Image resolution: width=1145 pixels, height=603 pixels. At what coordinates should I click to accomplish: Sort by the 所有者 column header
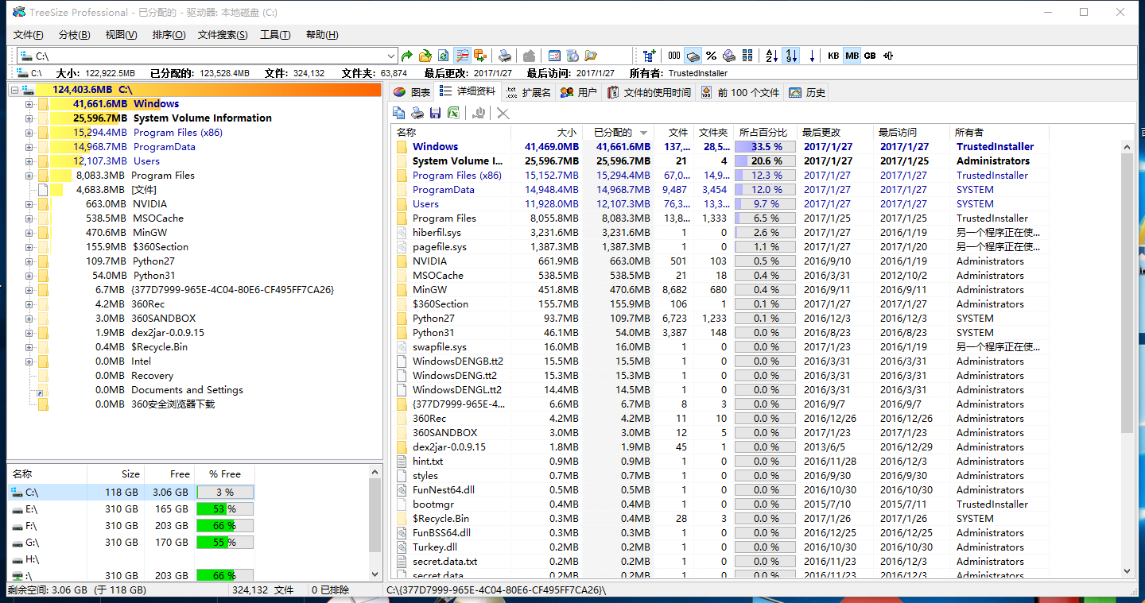pyautogui.click(x=1000, y=133)
